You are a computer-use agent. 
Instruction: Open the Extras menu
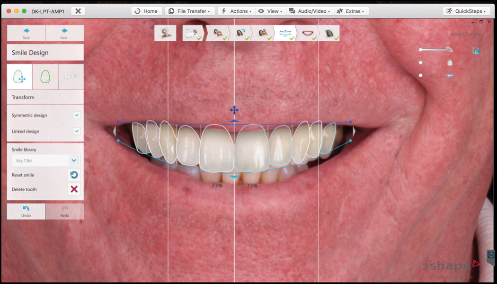tap(351, 11)
